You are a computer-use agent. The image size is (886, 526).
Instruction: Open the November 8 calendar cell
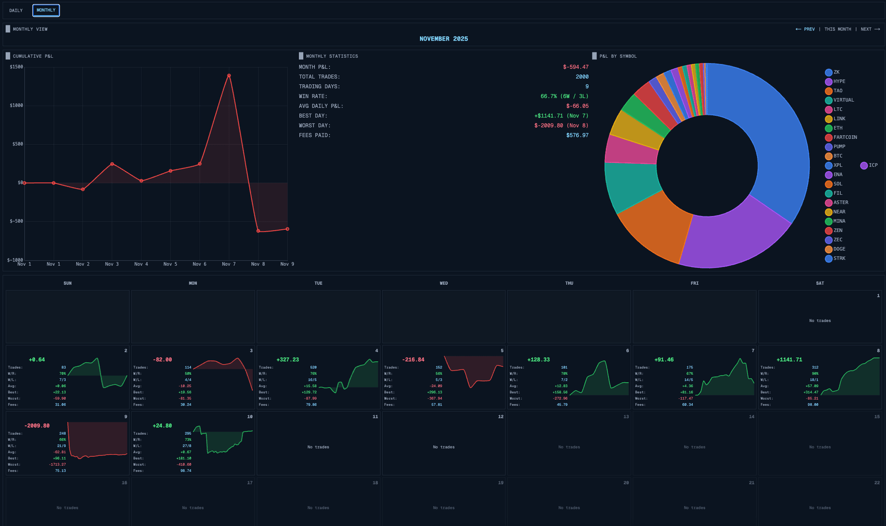(x=820, y=377)
